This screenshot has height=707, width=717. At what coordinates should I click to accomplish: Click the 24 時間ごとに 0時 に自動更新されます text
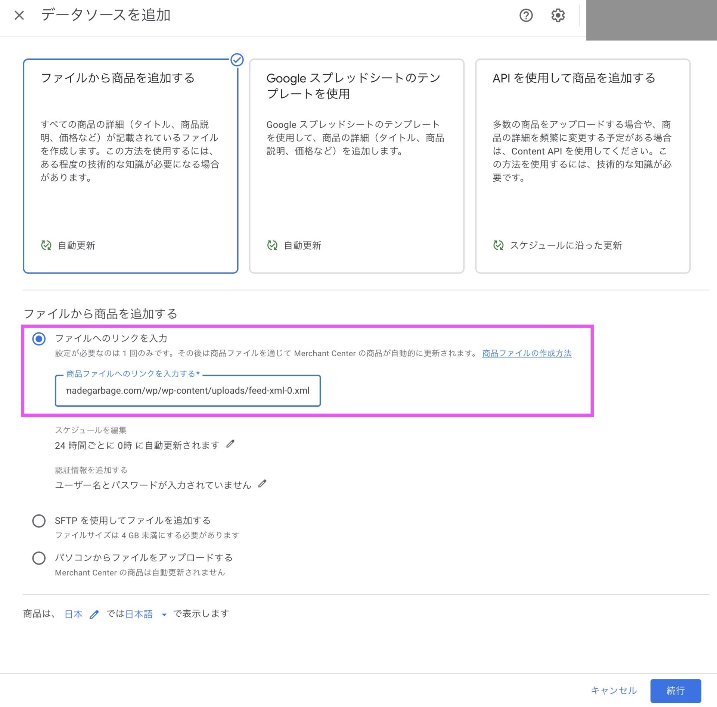tap(137, 445)
